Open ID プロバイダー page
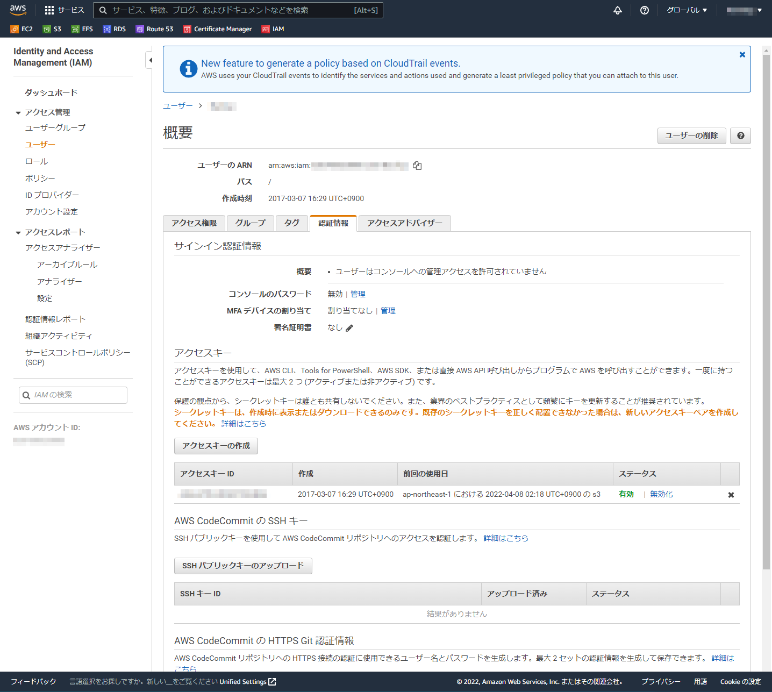Image resolution: width=772 pixels, height=692 pixels. (x=52, y=195)
